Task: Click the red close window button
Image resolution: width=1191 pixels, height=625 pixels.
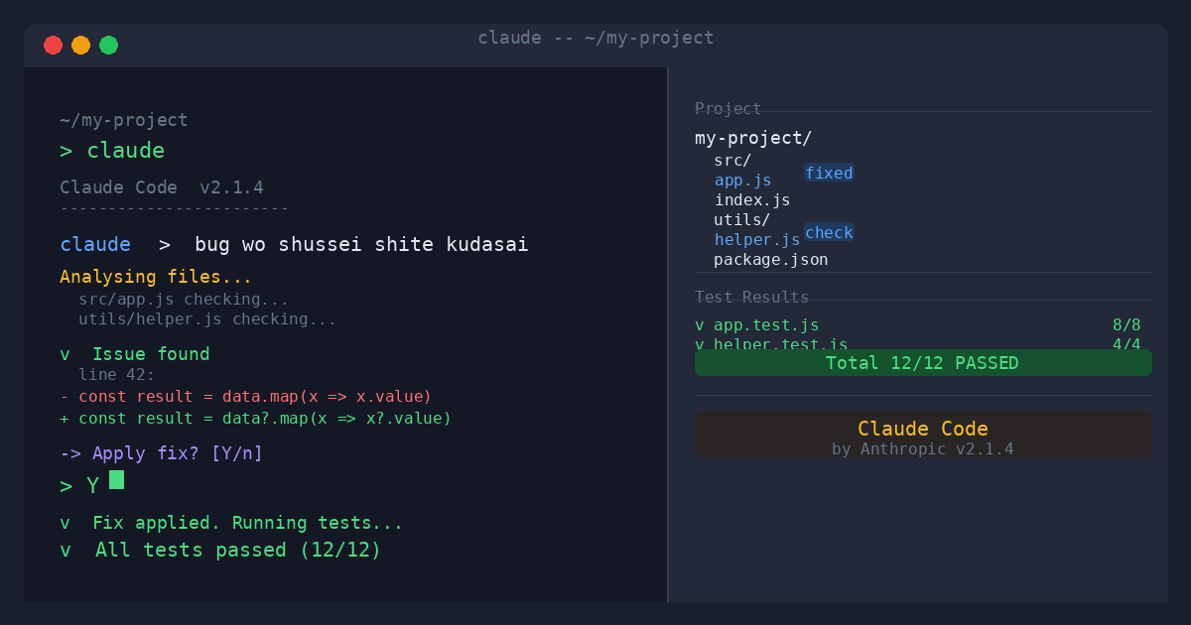Action: [x=54, y=45]
